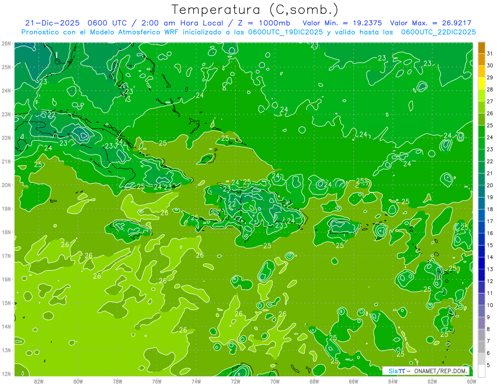Click the 76W longitude axis label
The height and width of the screenshot is (387, 501).
[x=157, y=381]
